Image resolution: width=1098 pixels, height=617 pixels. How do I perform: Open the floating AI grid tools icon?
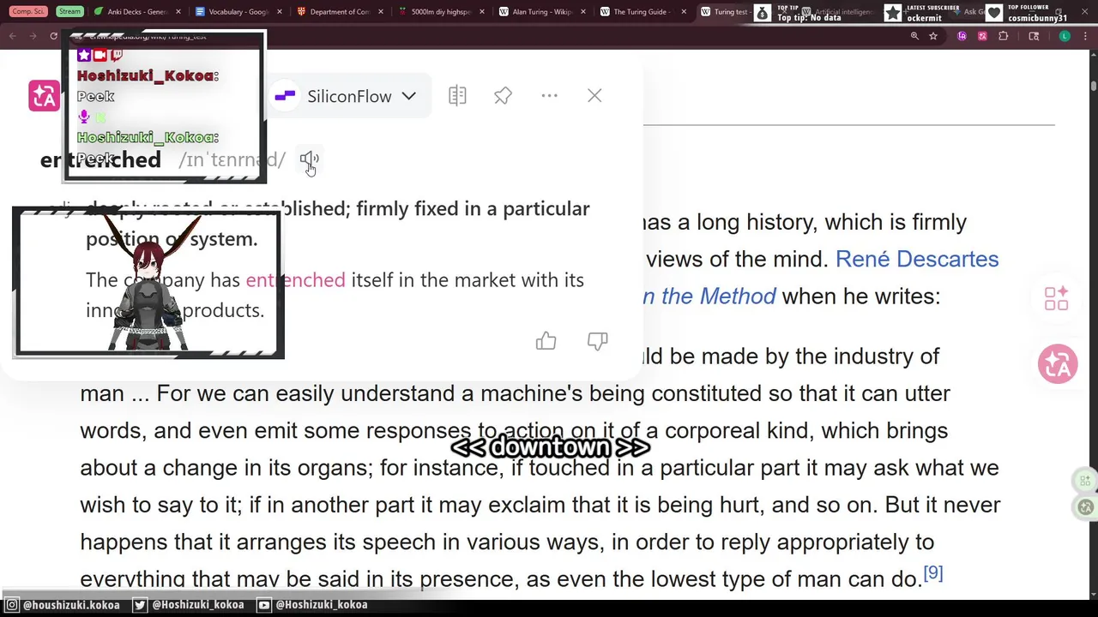tap(1056, 298)
